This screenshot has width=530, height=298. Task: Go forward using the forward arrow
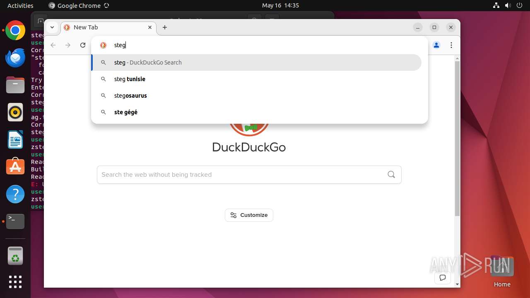[x=68, y=45]
